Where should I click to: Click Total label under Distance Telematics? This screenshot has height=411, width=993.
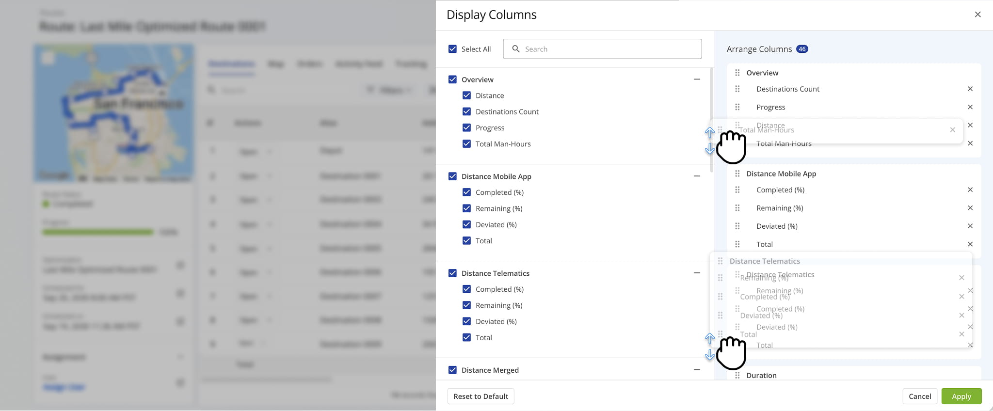484,338
